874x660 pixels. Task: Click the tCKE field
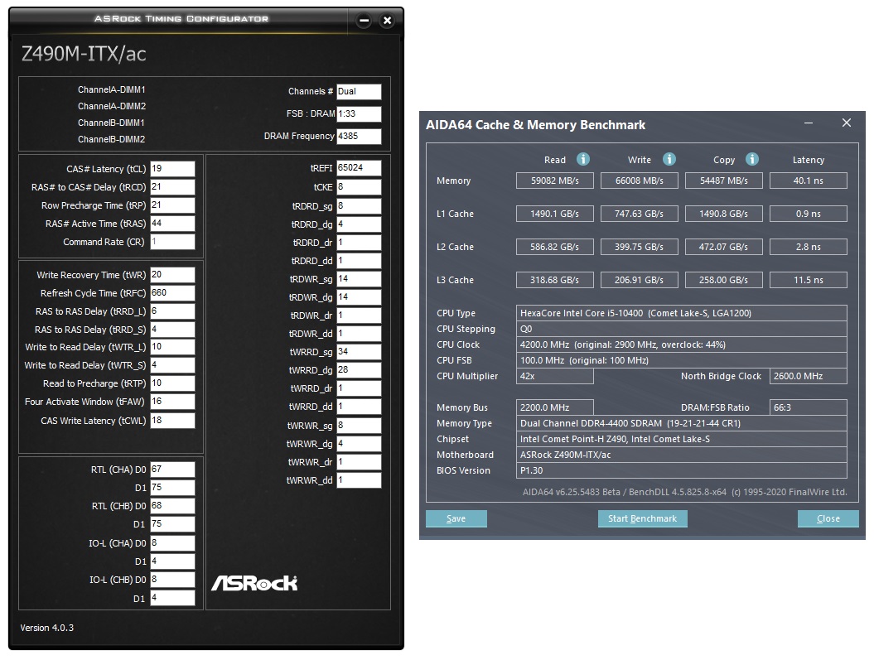[x=359, y=187]
